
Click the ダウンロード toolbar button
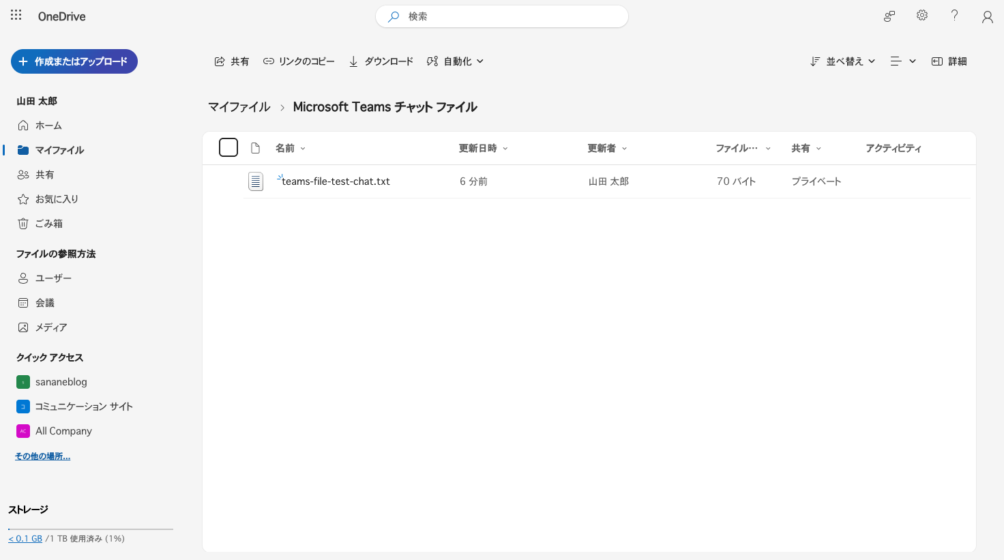pyautogui.click(x=381, y=61)
